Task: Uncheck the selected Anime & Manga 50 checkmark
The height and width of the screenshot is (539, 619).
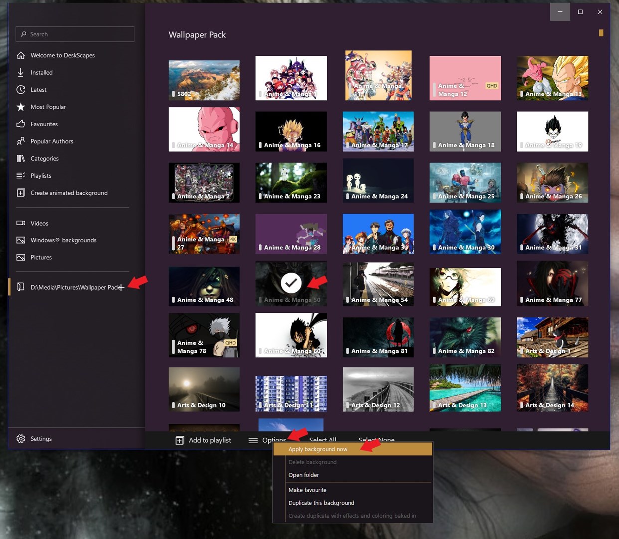Action: coord(291,283)
